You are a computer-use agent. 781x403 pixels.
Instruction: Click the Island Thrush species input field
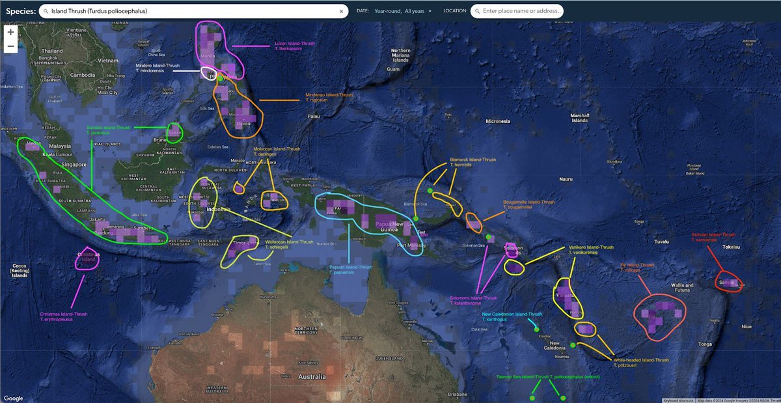pos(193,11)
